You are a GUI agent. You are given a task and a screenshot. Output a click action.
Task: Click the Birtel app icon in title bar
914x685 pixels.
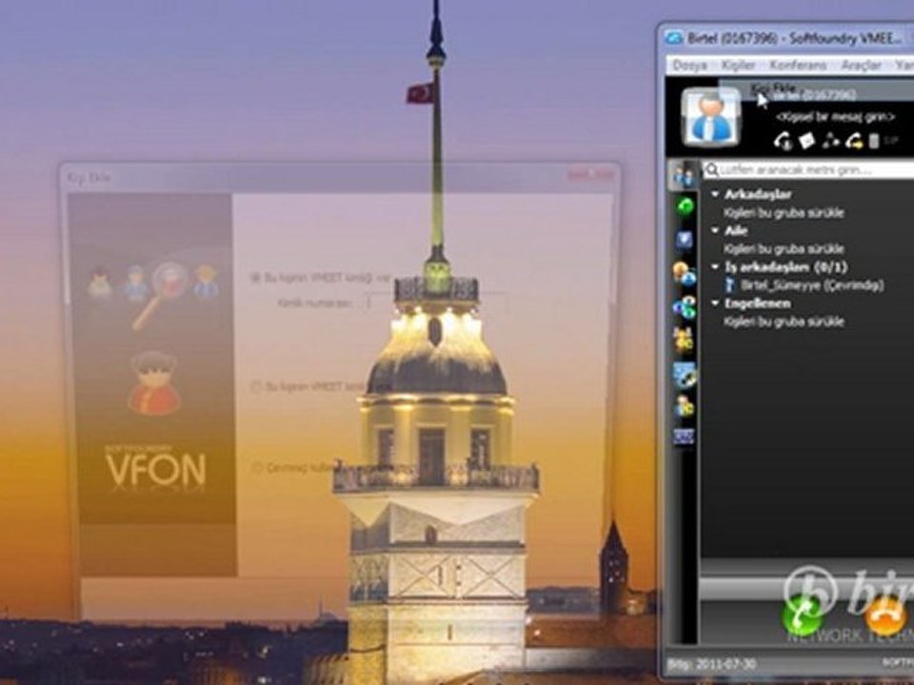point(674,38)
